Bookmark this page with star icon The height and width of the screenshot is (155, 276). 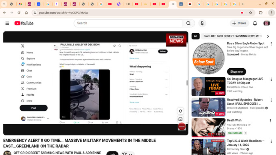coord(250,13)
